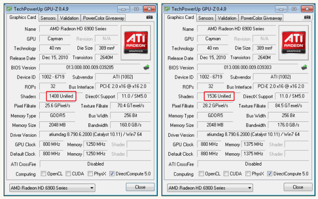Click the 28.2 GPixel/s pixel fillrate value
This screenshot has width=318, height=199.
coord(215,105)
